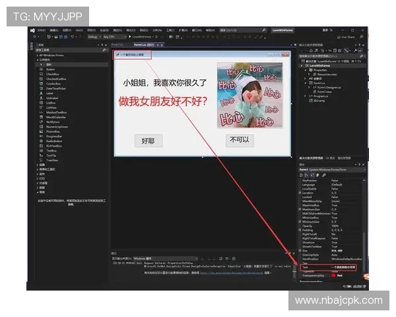Select the RadioButton control in Toolbox

pos(54,141)
